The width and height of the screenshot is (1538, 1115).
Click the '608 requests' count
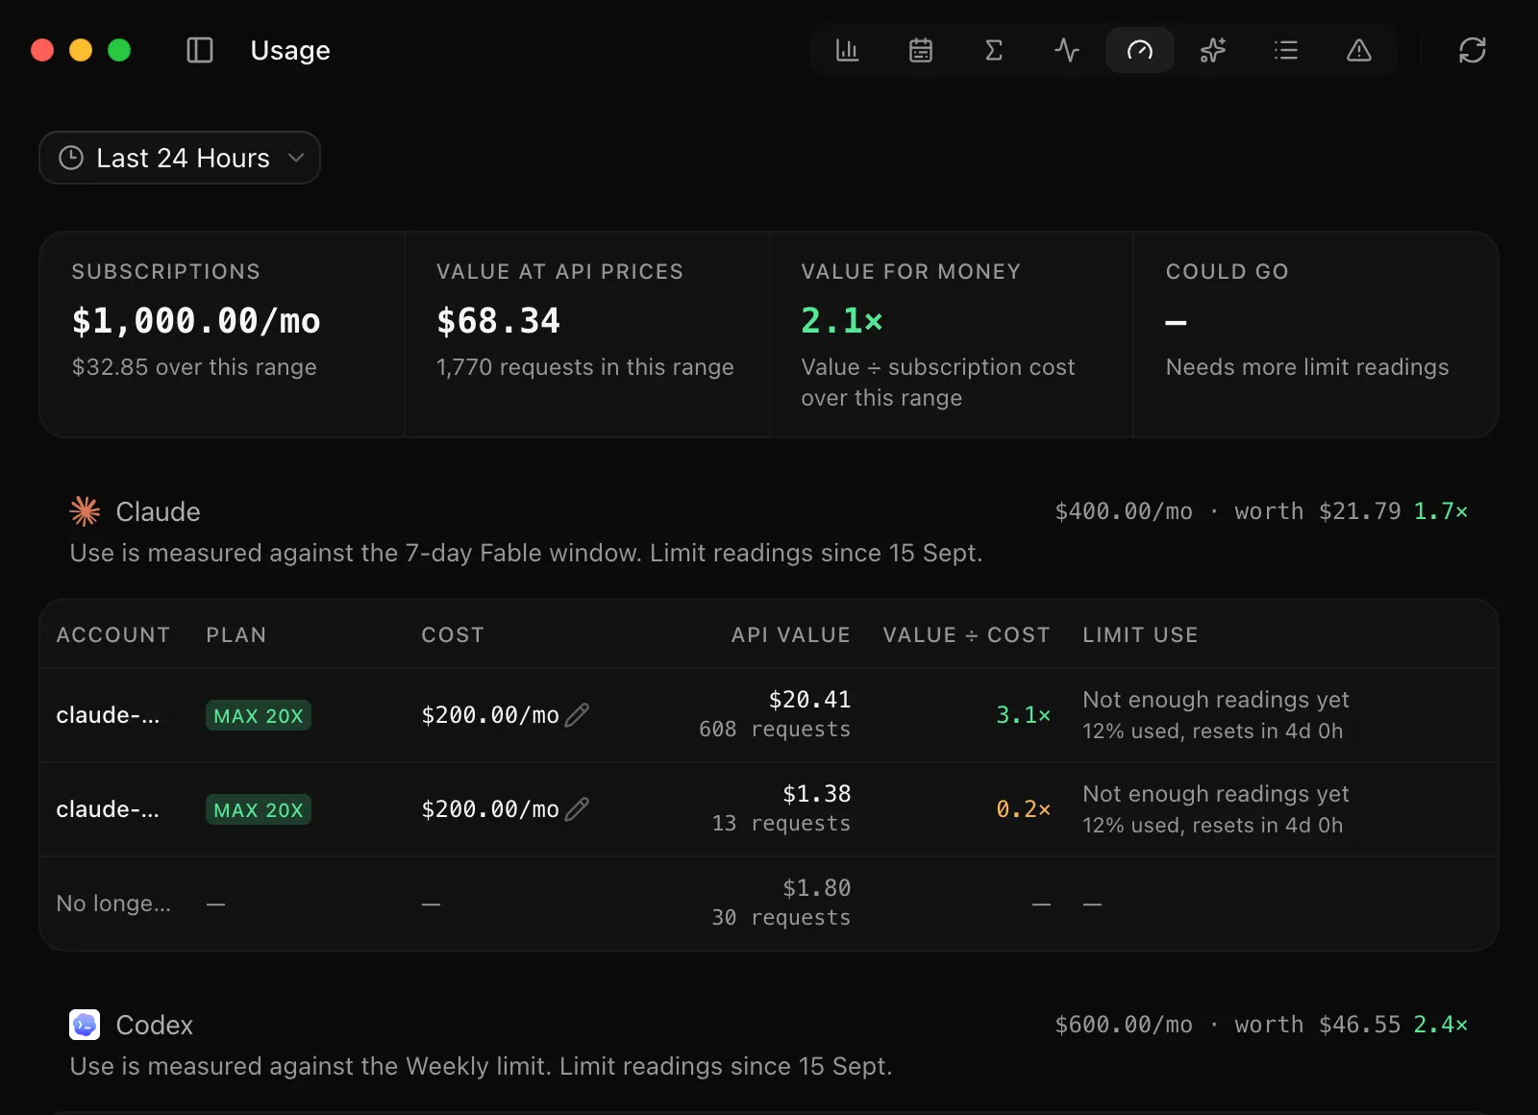pos(775,730)
